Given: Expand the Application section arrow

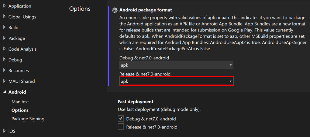Looking at the screenshot, I should point(4,6).
